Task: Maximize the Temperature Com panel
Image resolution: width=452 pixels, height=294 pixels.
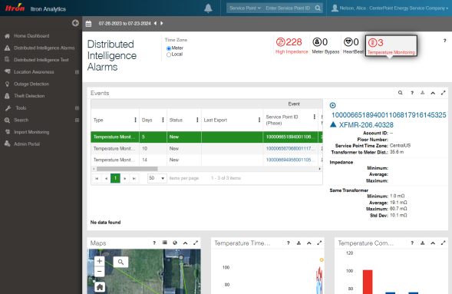Action: click(x=443, y=243)
